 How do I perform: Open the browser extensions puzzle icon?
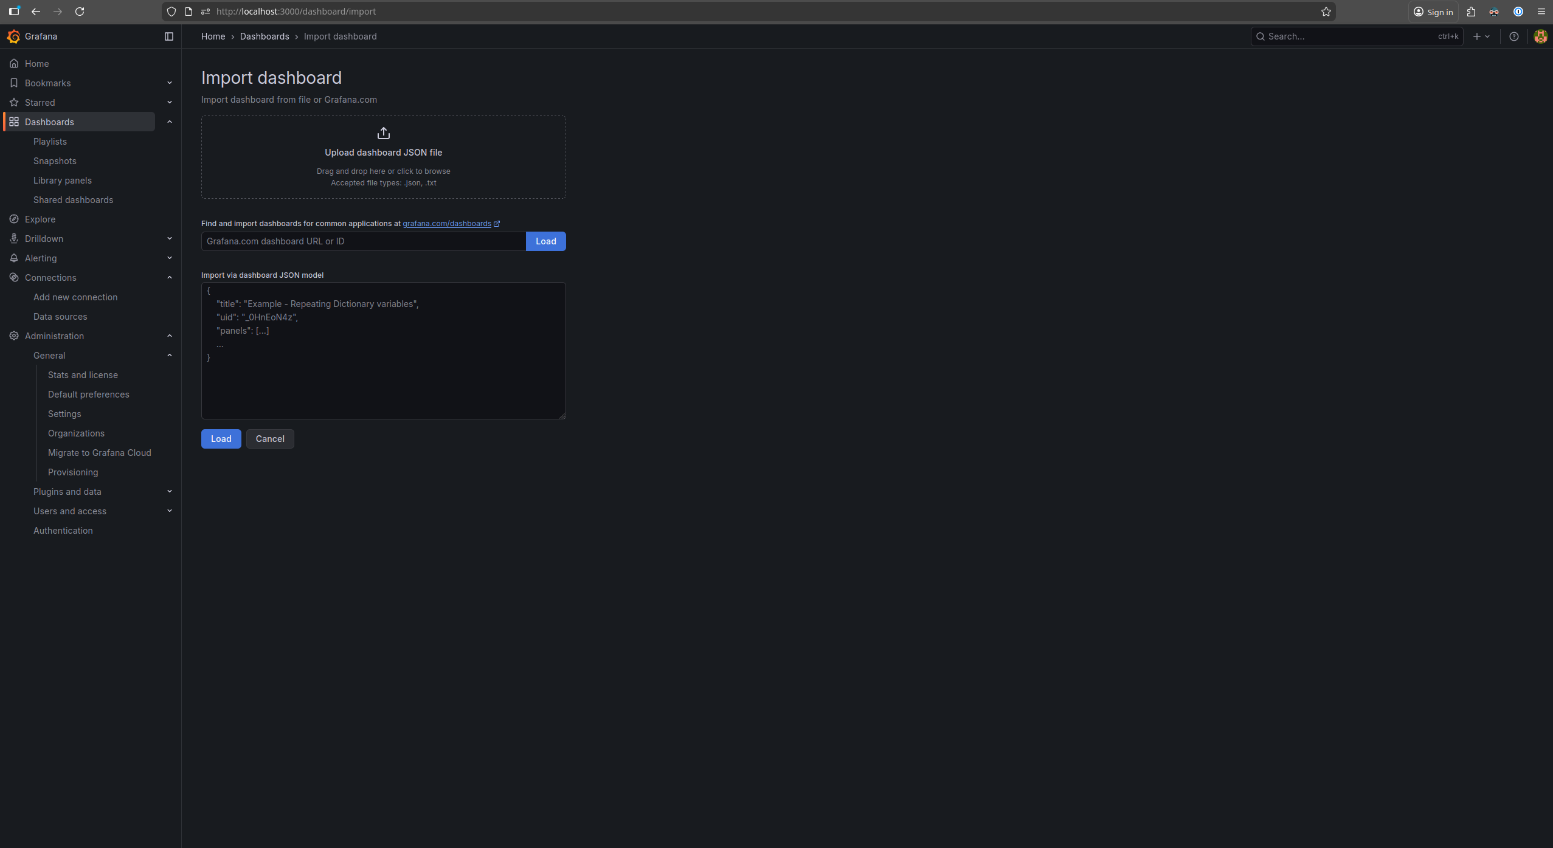1471,12
